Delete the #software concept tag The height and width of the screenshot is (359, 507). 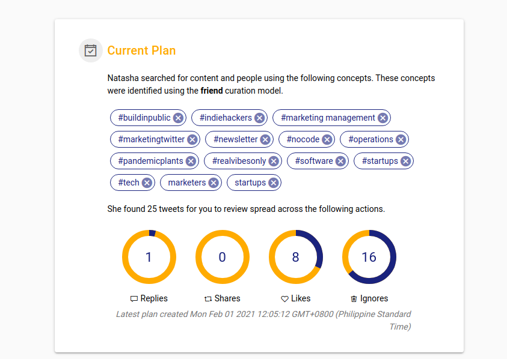click(340, 161)
